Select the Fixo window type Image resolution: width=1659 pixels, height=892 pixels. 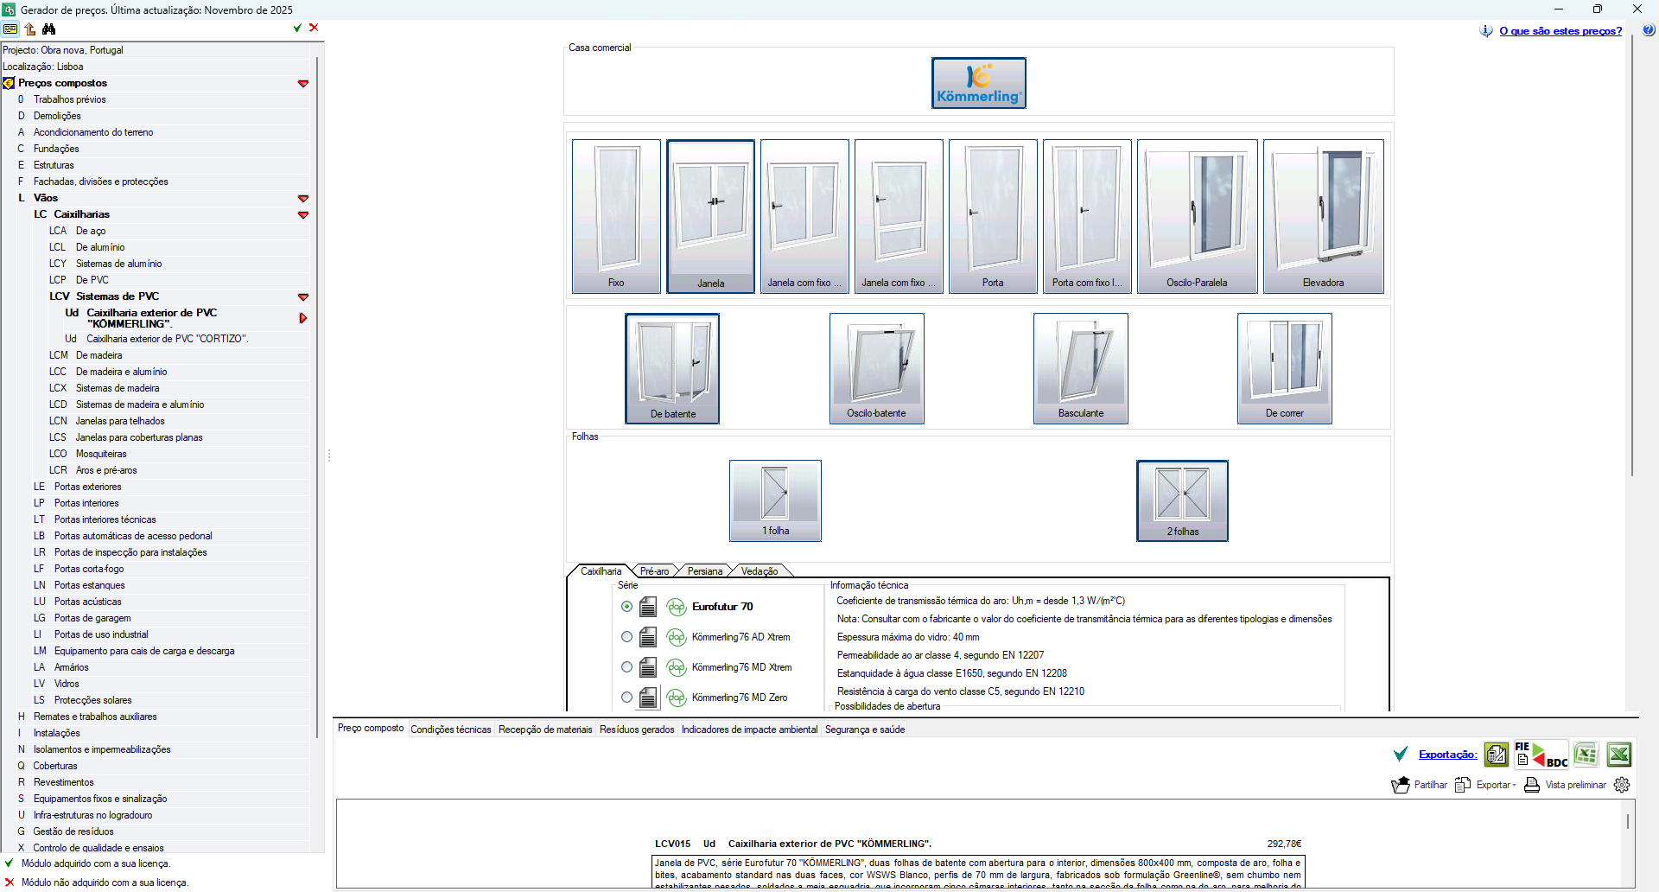(x=616, y=216)
